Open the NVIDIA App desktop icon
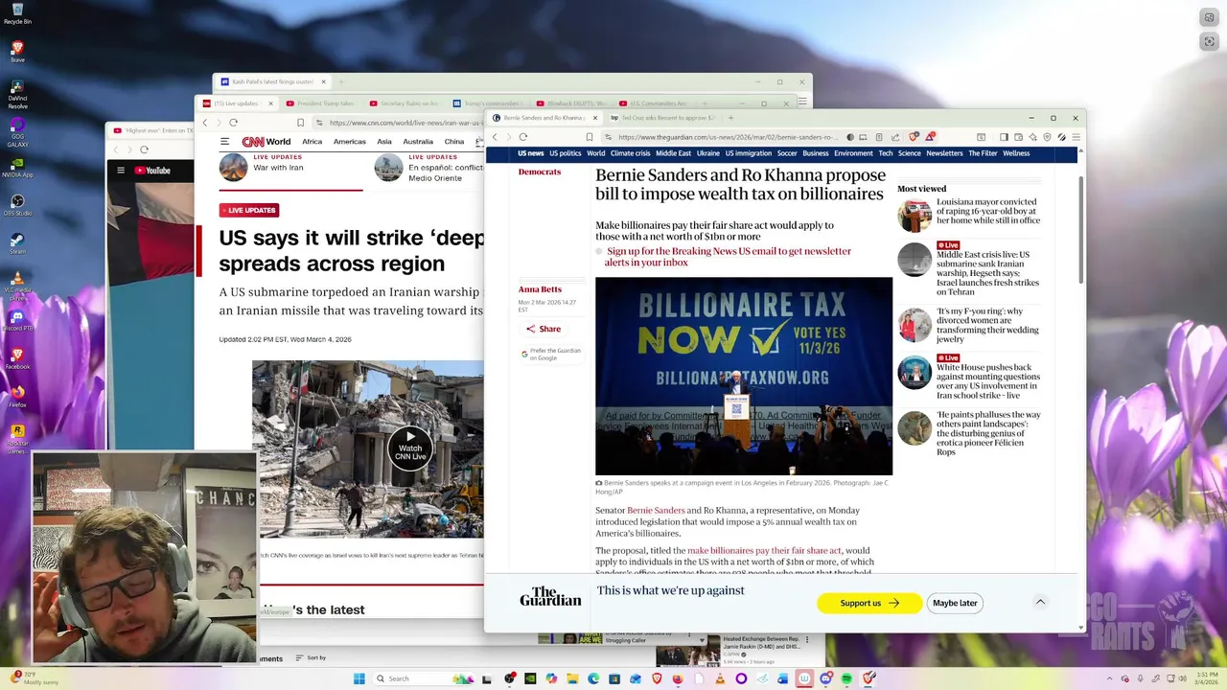The width and height of the screenshot is (1227, 690). click(x=17, y=168)
